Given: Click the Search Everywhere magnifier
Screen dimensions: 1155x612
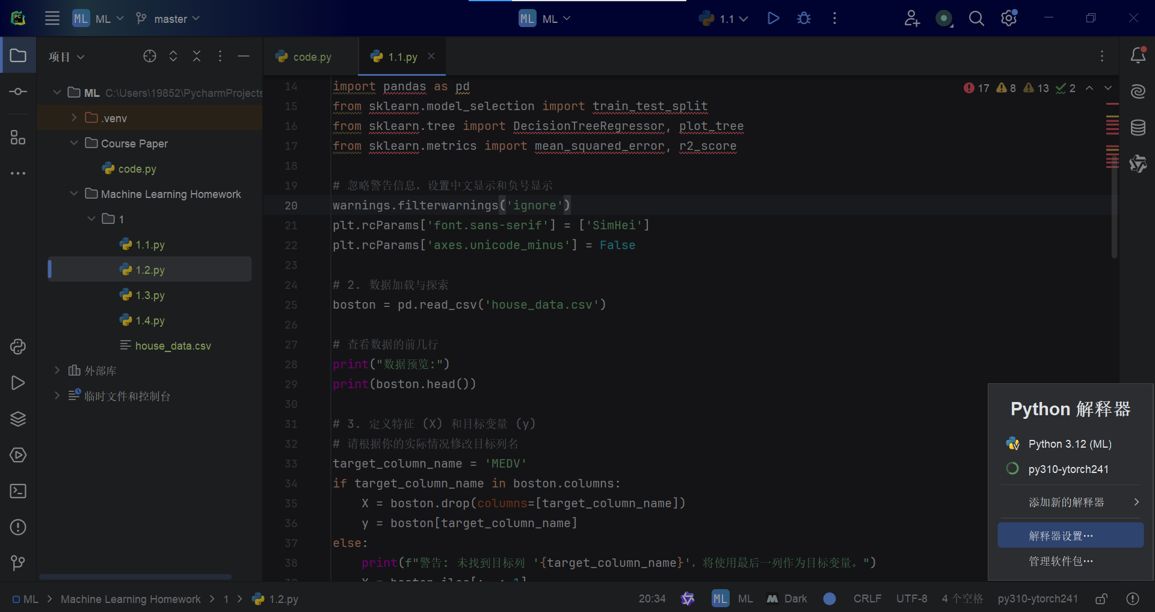Looking at the screenshot, I should tap(976, 19).
